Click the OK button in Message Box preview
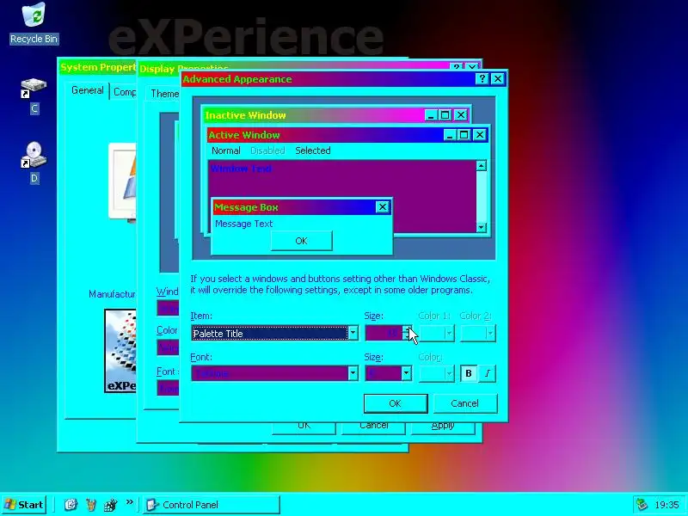The width and height of the screenshot is (688, 516). click(302, 241)
